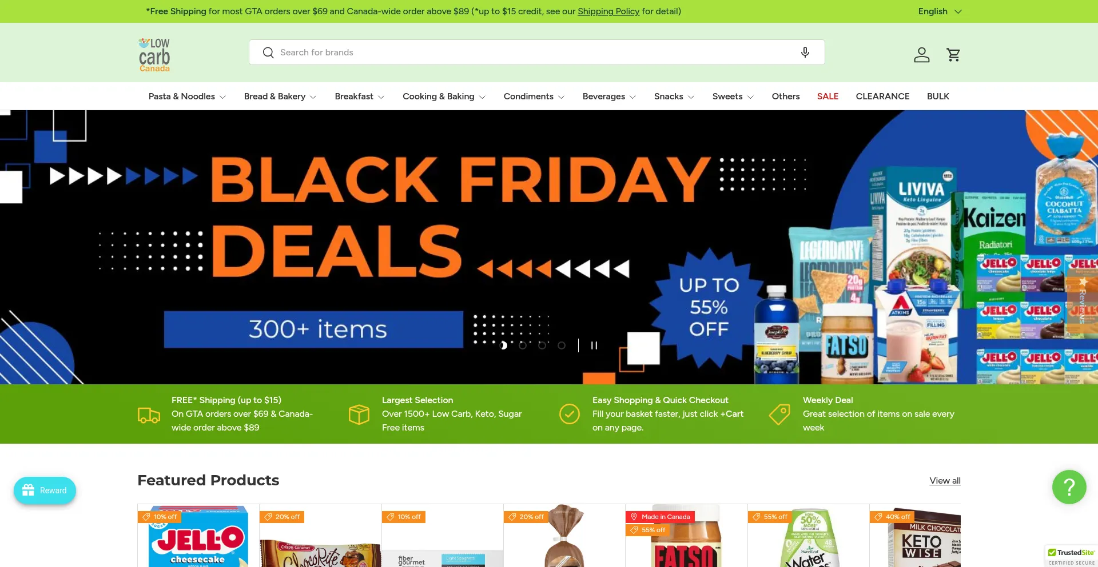
Task: Click the search magnifier icon
Action: (268, 53)
